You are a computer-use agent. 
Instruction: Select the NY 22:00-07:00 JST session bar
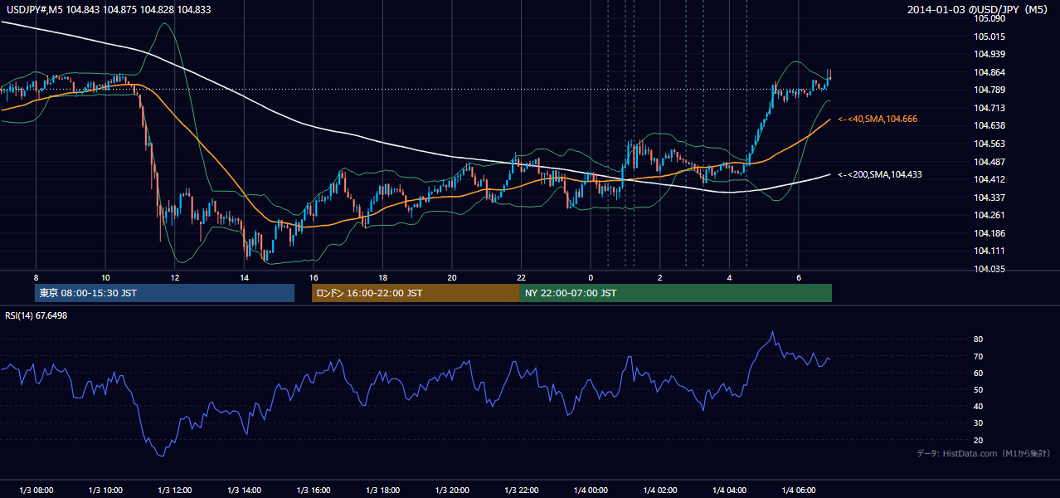(675, 293)
